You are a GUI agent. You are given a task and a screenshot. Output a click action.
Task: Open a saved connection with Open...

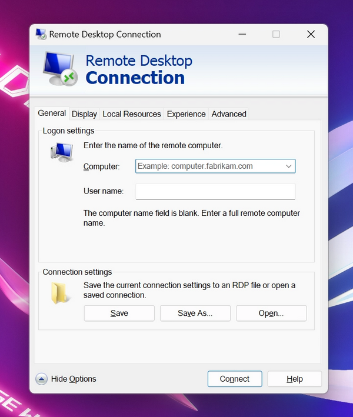coord(271,313)
